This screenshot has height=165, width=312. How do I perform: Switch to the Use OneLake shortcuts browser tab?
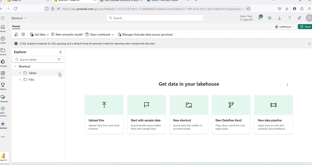coord(122,1)
